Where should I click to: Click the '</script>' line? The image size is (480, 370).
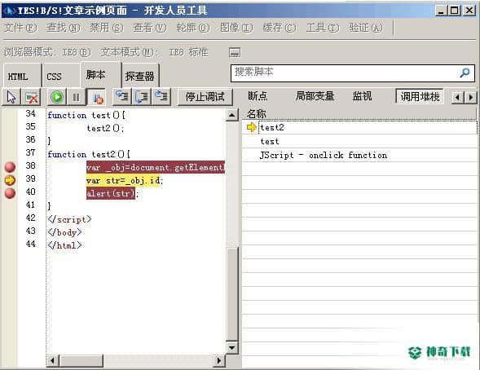click(x=69, y=219)
